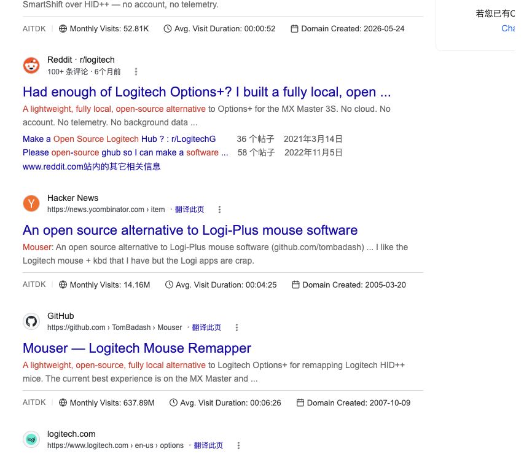Click the www.logitech.com › en-us › options URL
This screenshot has width=524, height=459.
(115, 445)
